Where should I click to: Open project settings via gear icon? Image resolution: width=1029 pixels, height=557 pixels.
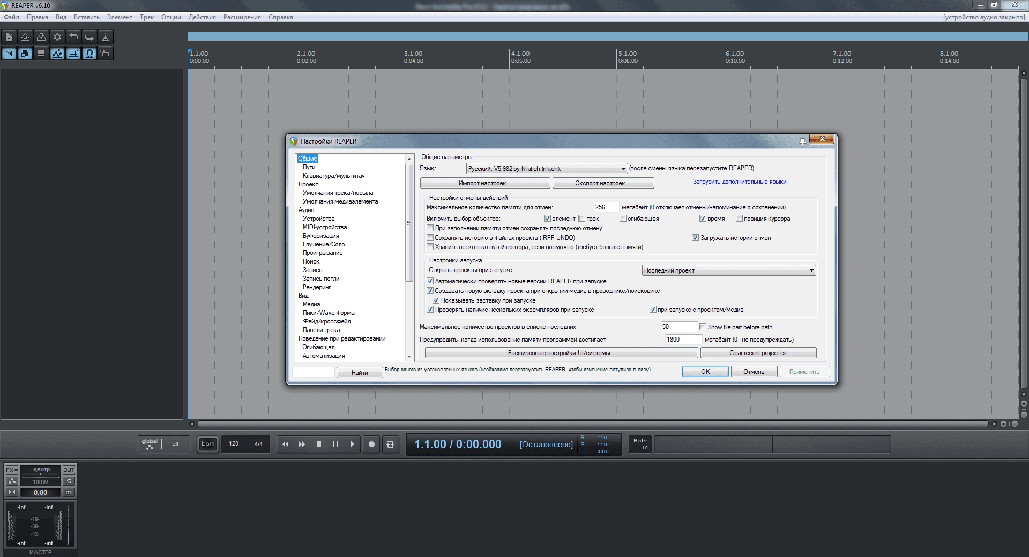click(57, 37)
